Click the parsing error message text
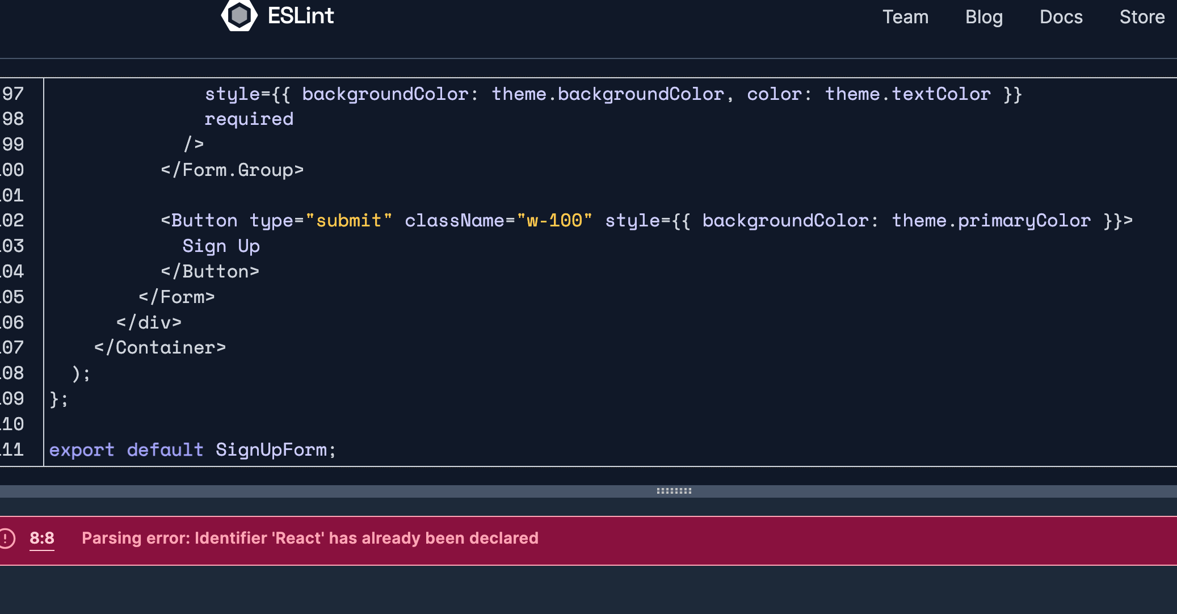Image resolution: width=1177 pixels, height=614 pixels. [310, 538]
